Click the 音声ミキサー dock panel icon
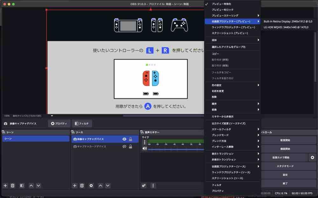Image resolution: width=318 pixels, height=198 pixels. [x=142, y=132]
